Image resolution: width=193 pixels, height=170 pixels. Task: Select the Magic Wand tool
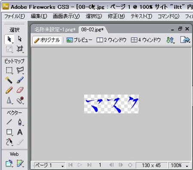point(9,80)
